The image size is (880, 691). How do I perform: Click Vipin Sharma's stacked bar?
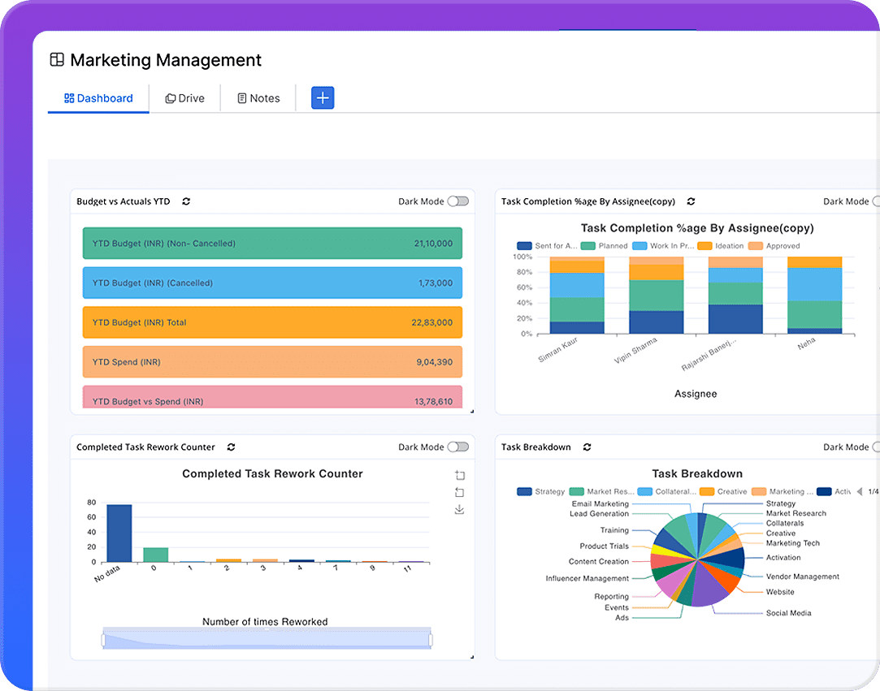point(656,295)
